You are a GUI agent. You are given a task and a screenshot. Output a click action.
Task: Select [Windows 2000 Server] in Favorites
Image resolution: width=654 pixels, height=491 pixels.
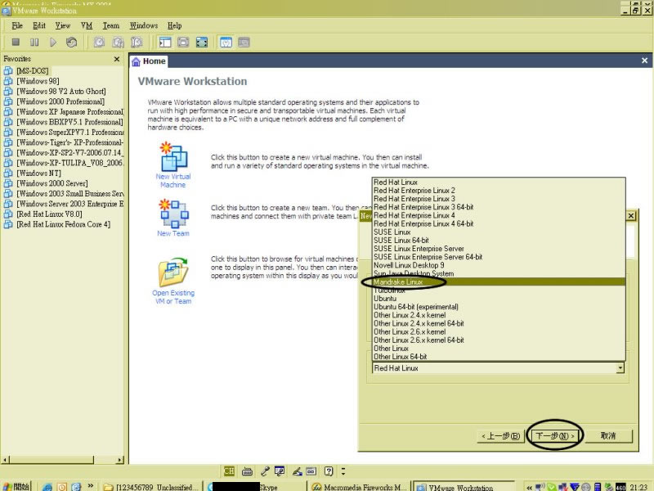coord(52,183)
